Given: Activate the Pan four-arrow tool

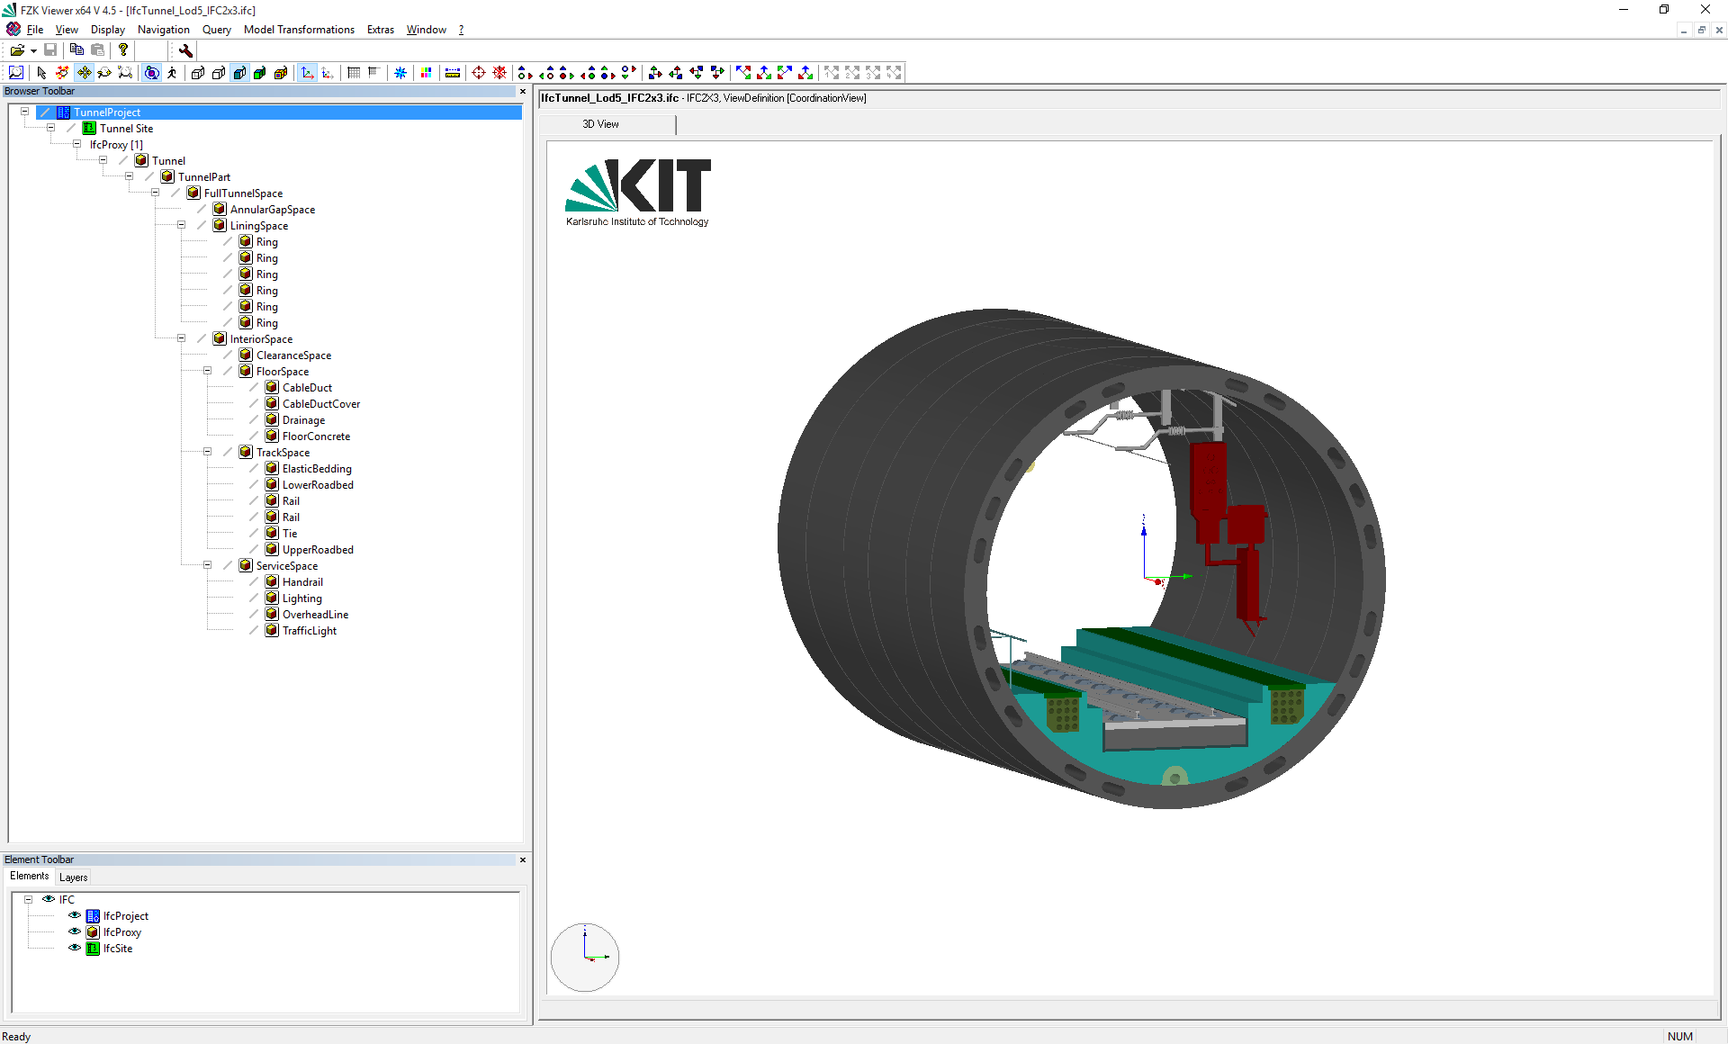Looking at the screenshot, I should (84, 73).
